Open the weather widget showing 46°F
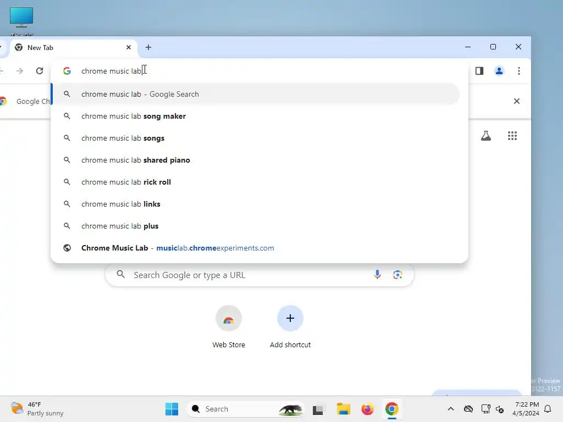Image resolution: width=563 pixels, height=422 pixels. tap(37, 409)
